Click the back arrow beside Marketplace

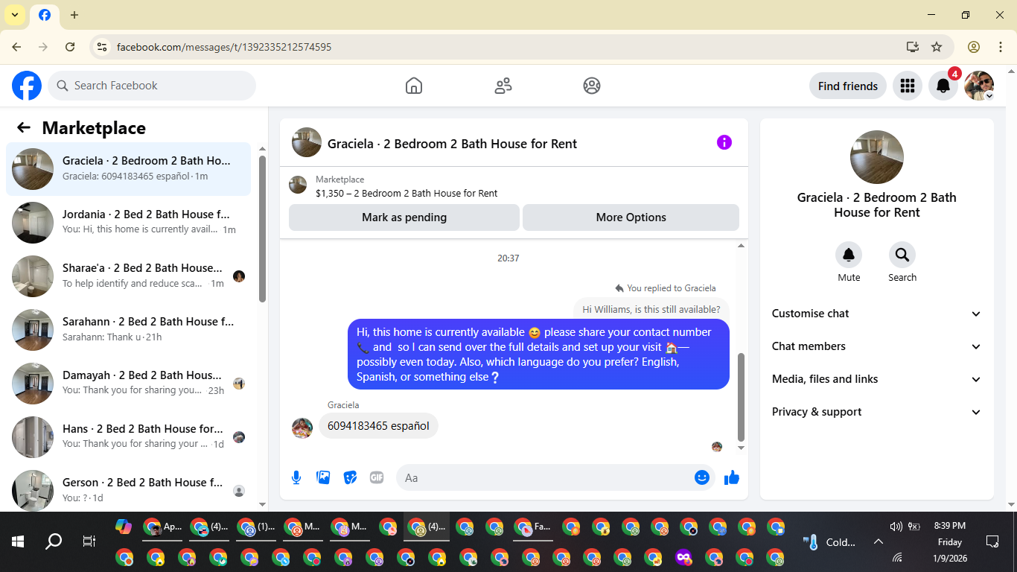[x=24, y=127]
